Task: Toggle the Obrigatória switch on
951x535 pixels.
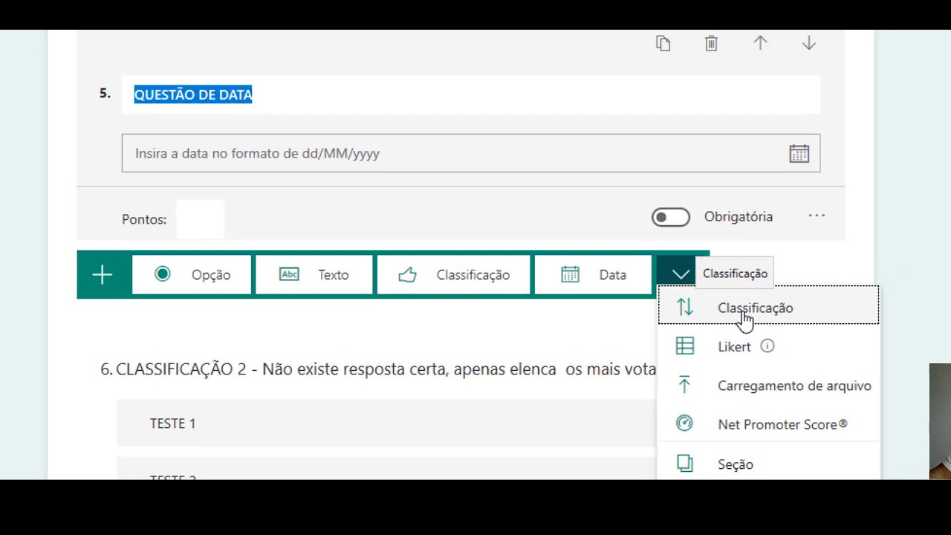Action: tap(671, 217)
